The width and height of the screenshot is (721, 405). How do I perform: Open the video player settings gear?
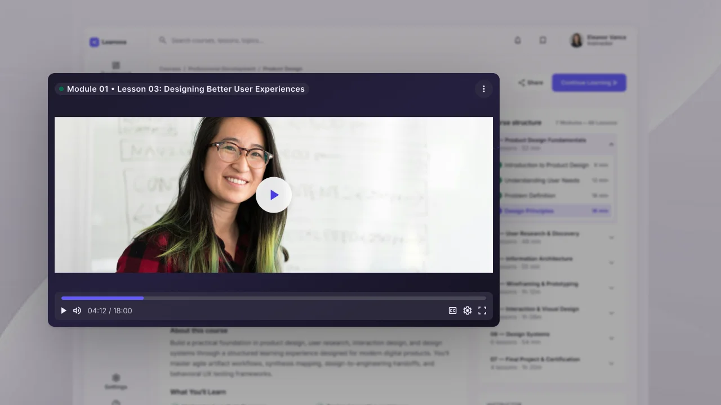point(468,310)
